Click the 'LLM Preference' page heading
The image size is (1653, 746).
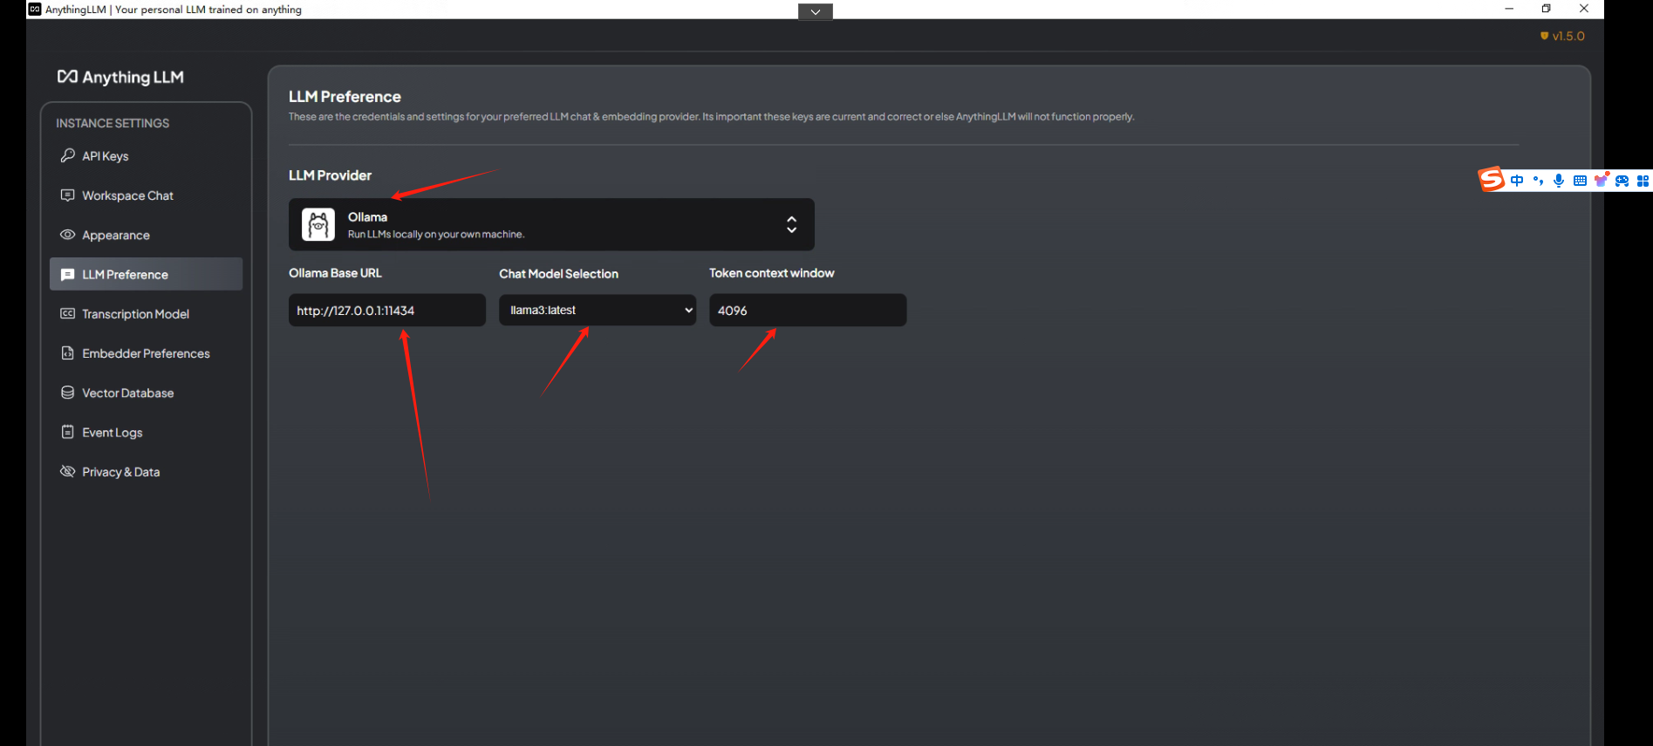pos(345,97)
